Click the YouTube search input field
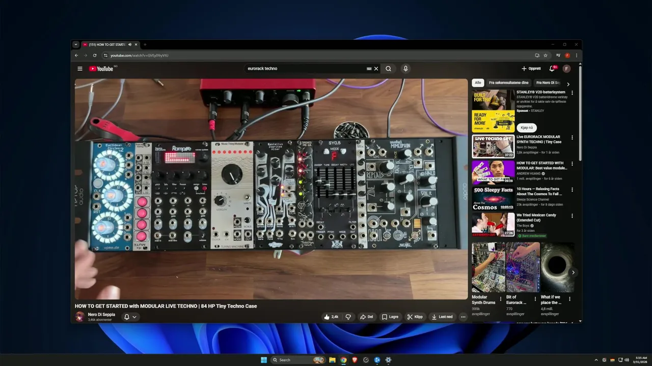The height and width of the screenshot is (366, 652). [305, 69]
